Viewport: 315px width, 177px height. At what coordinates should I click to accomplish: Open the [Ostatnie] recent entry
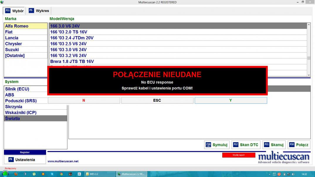(x=26, y=55)
